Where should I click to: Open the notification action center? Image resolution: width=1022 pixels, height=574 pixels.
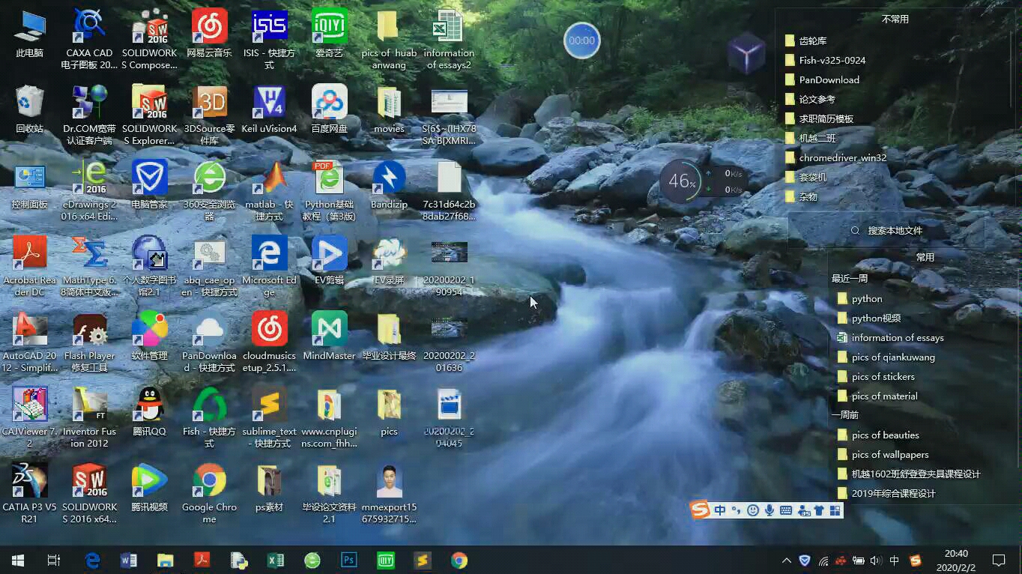(999, 560)
